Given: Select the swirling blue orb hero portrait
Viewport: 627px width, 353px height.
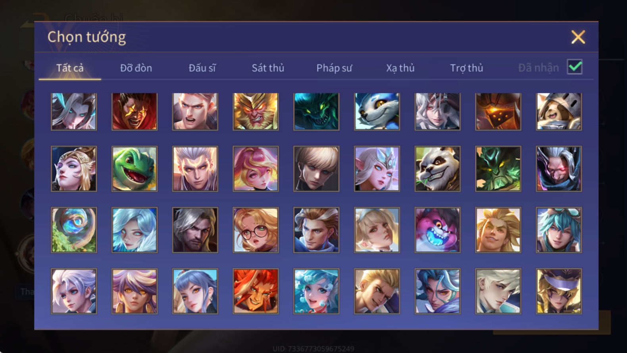Looking at the screenshot, I should point(74,230).
